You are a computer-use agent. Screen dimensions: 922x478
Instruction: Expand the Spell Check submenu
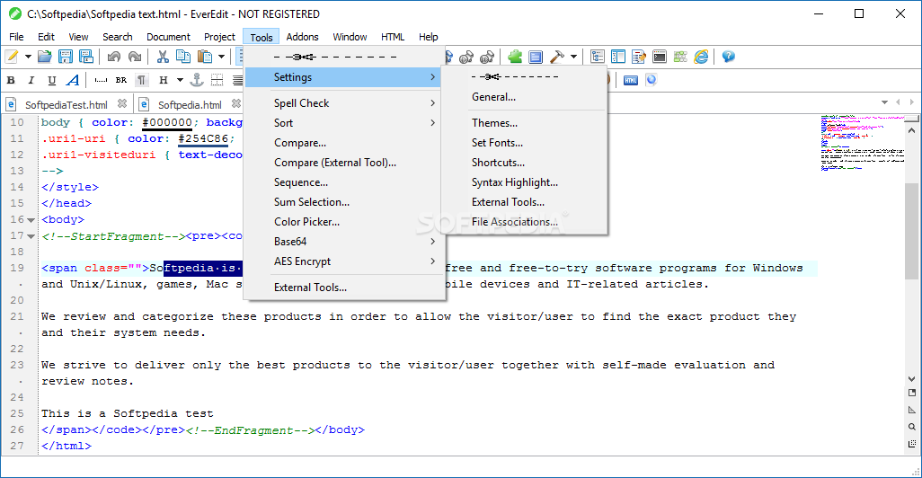pyautogui.click(x=342, y=103)
